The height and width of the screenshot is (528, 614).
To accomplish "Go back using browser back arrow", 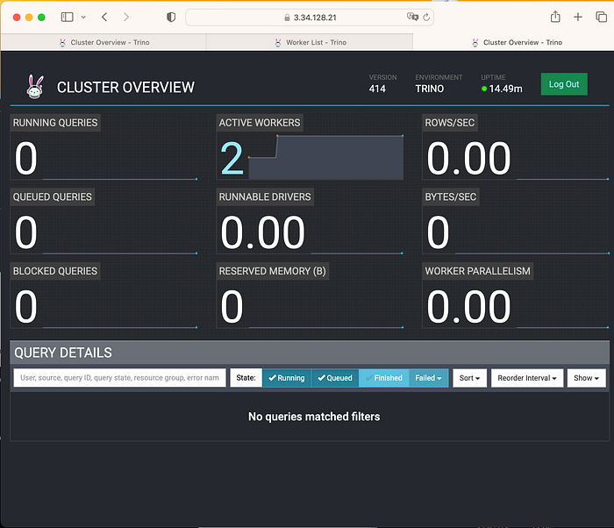I will [x=104, y=18].
